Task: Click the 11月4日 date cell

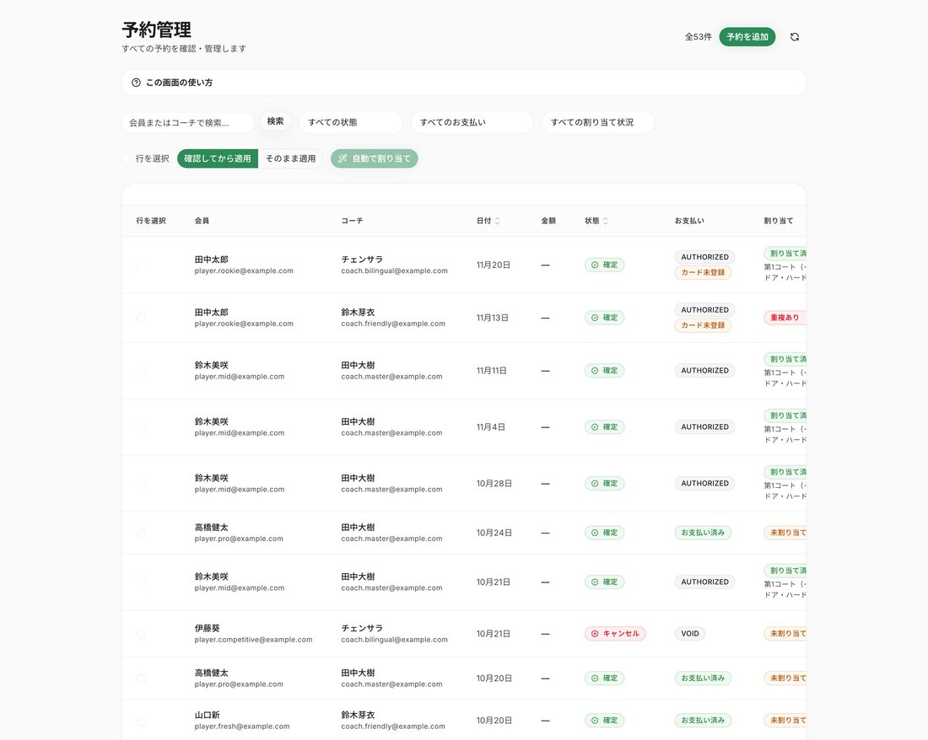Action: click(491, 427)
